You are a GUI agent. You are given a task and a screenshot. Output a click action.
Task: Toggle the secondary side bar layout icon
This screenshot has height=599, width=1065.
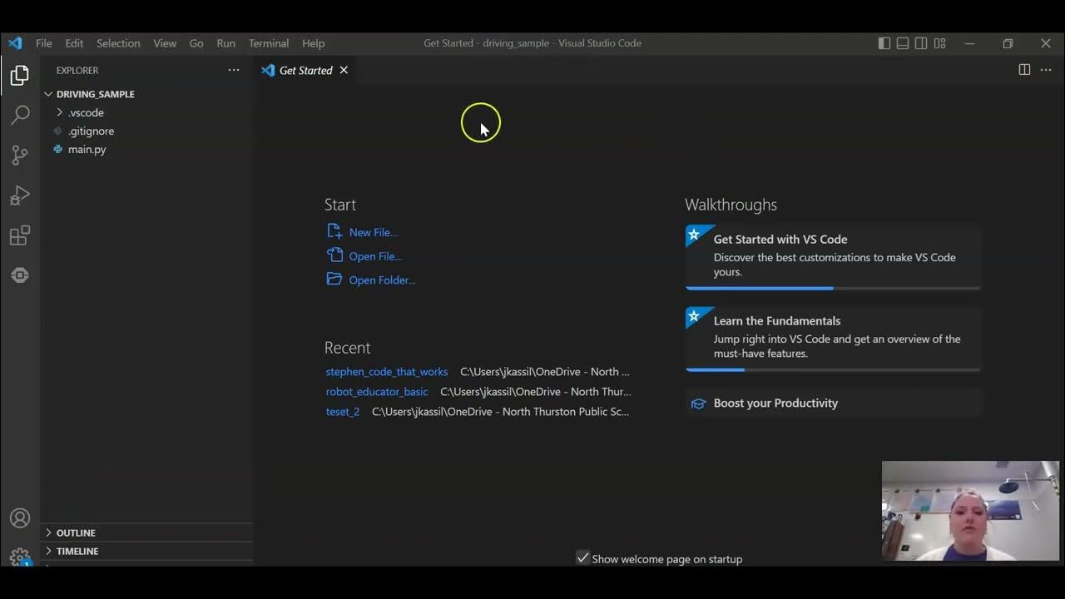(921, 43)
